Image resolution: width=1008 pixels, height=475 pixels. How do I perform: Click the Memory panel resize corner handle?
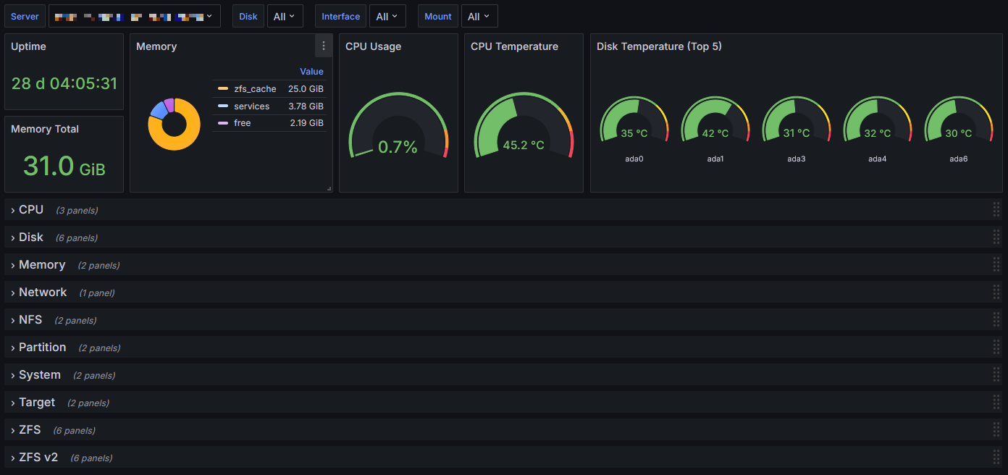click(329, 188)
